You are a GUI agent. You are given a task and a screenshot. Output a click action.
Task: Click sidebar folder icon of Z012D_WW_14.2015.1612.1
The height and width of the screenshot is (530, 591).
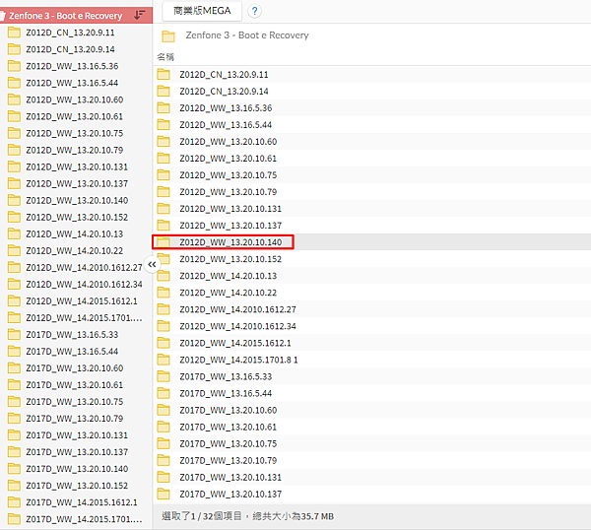(x=14, y=300)
